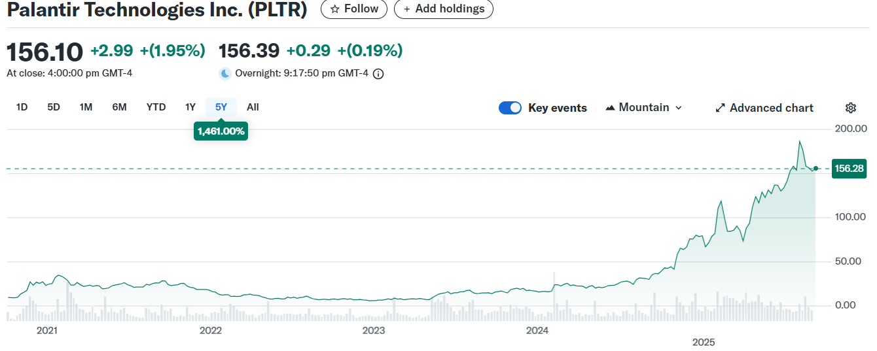Click the 1,461.00% return badge

pos(221,131)
